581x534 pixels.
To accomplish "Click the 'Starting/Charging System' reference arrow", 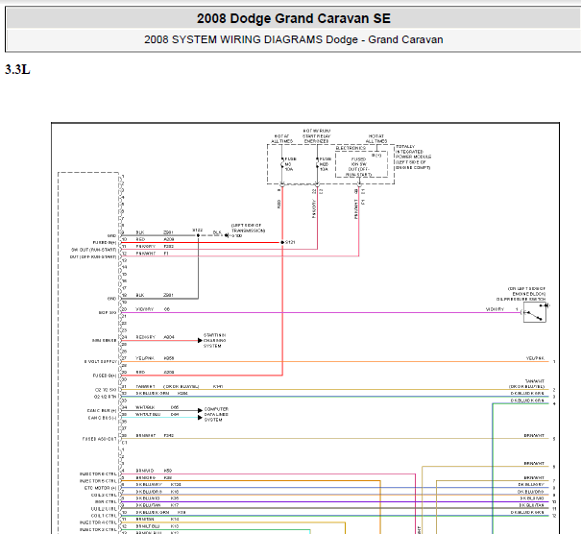I will (x=200, y=341).
